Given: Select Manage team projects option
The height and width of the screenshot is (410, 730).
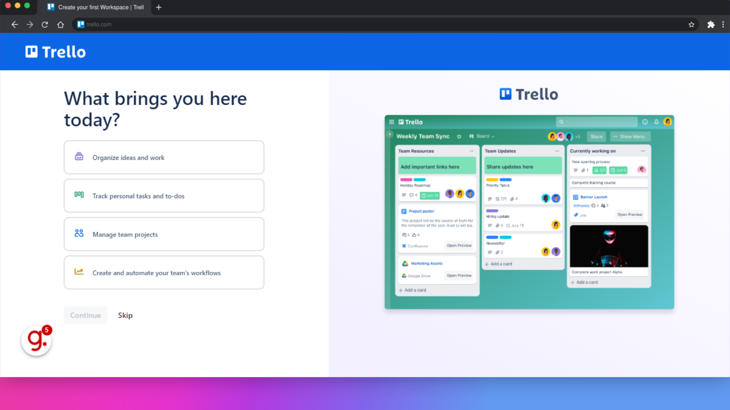Looking at the screenshot, I should (164, 234).
